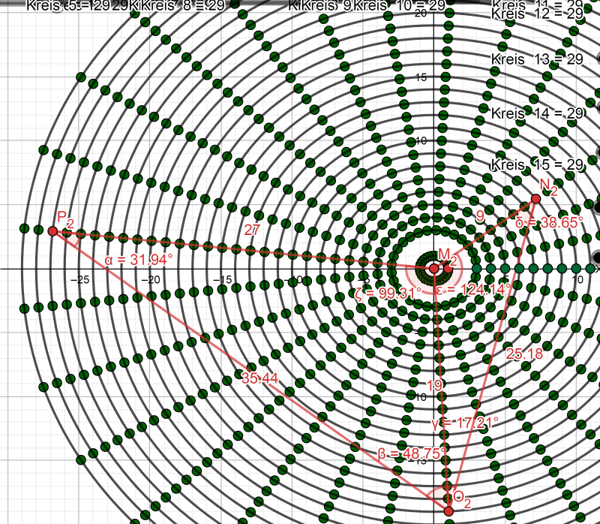Viewport: 600px width, 524px height.
Task: Select the red point N2
Action: coord(535,198)
